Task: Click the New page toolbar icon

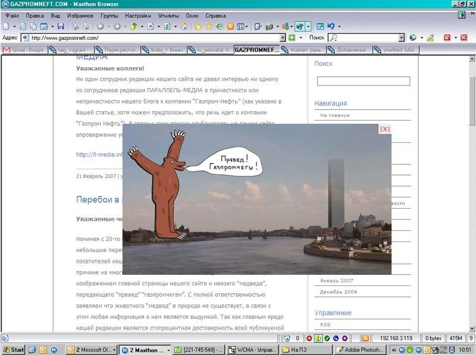Action: [6, 26]
